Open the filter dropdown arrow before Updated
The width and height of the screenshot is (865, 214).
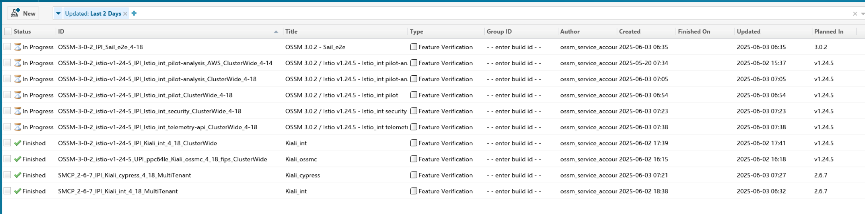coord(58,14)
